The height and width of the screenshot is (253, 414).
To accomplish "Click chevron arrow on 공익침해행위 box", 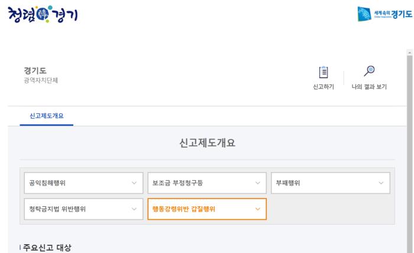I will (x=134, y=183).
